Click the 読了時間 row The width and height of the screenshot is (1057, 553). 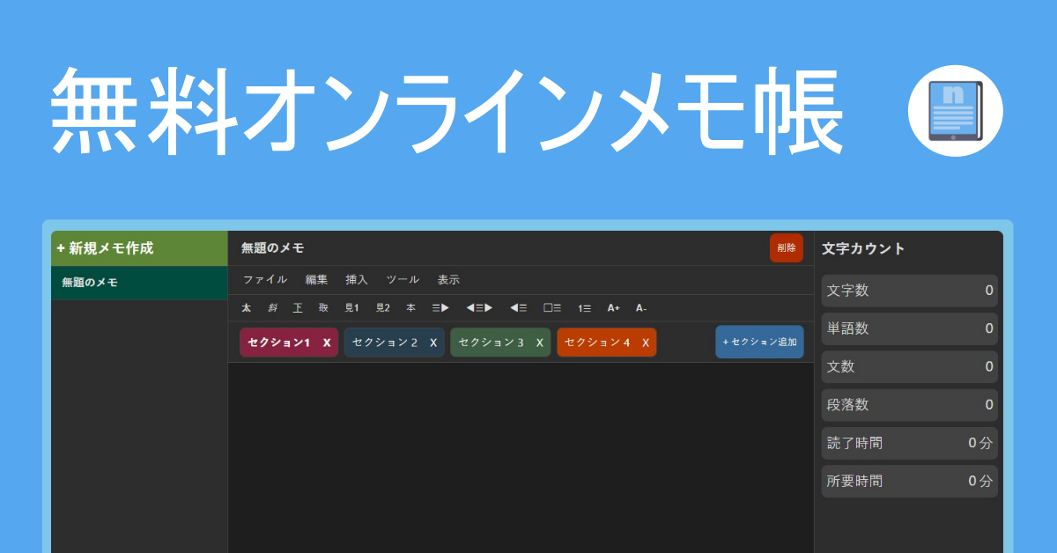tap(910, 443)
